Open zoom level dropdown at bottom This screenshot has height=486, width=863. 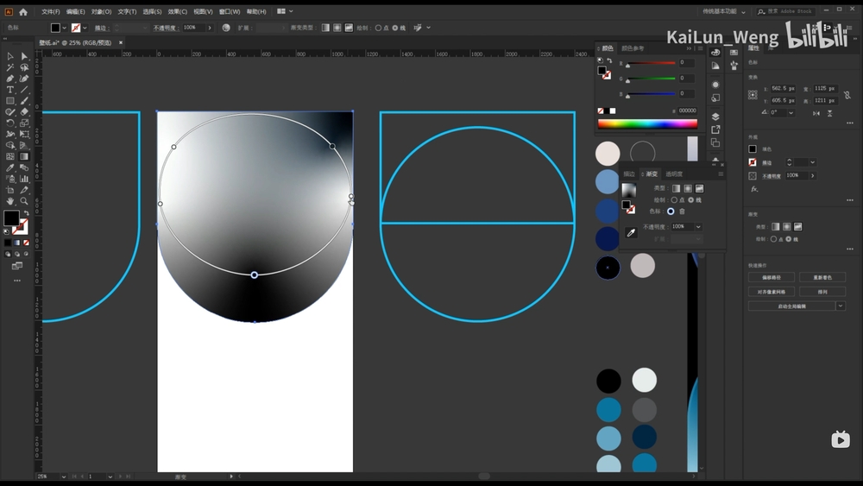(64, 477)
